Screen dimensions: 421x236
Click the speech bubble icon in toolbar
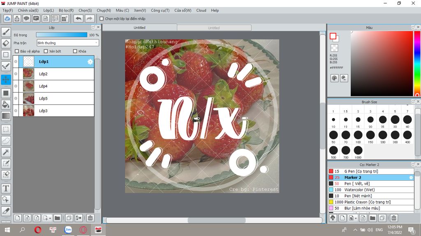(26, 18)
